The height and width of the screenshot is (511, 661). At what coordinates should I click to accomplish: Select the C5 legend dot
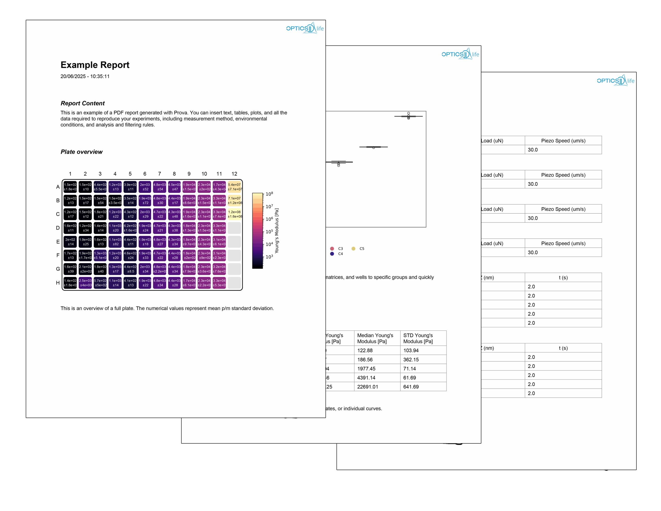coord(353,248)
